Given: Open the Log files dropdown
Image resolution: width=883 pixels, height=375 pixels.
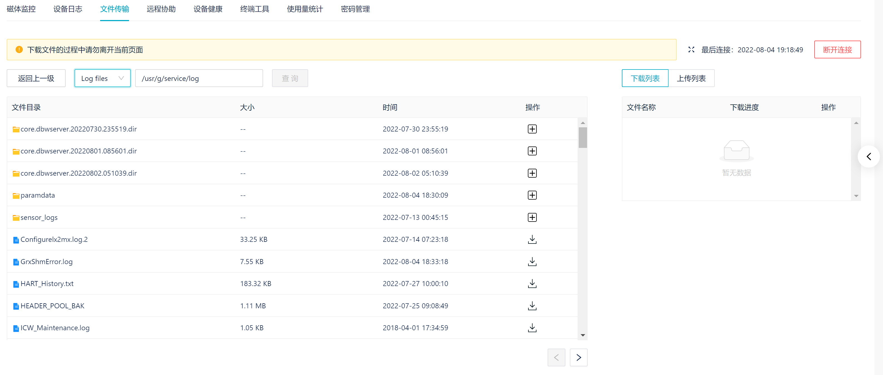Looking at the screenshot, I should pyautogui.click(x=102, y=78).
